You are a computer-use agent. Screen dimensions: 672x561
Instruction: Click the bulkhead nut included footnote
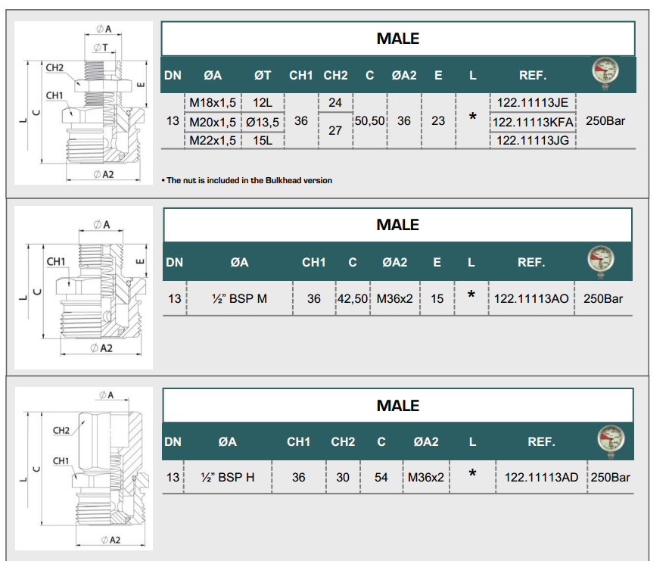click(247, 180)
